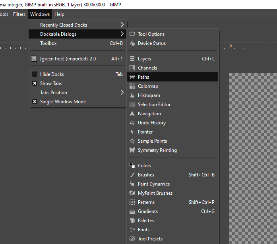Select the Dockable Dialogs entry
The height and width of the screenshot is (244, 277).
click(77, 34)
